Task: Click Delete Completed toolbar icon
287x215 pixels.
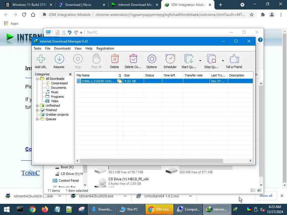Action: [x=133, y=61]
